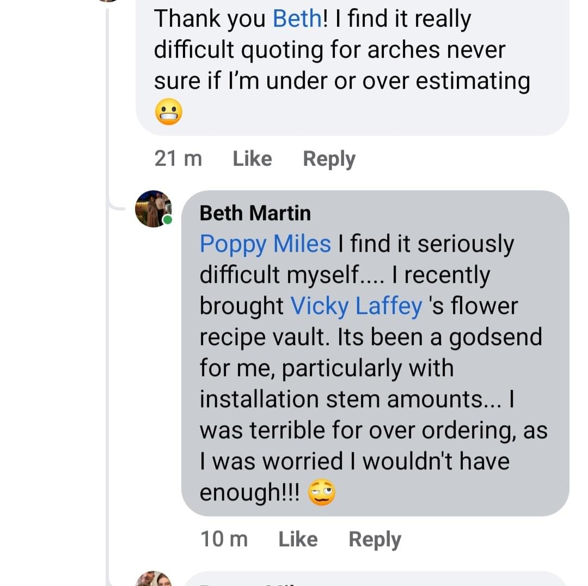Open the Poppy Miles mention link

[x=265, y=244]
